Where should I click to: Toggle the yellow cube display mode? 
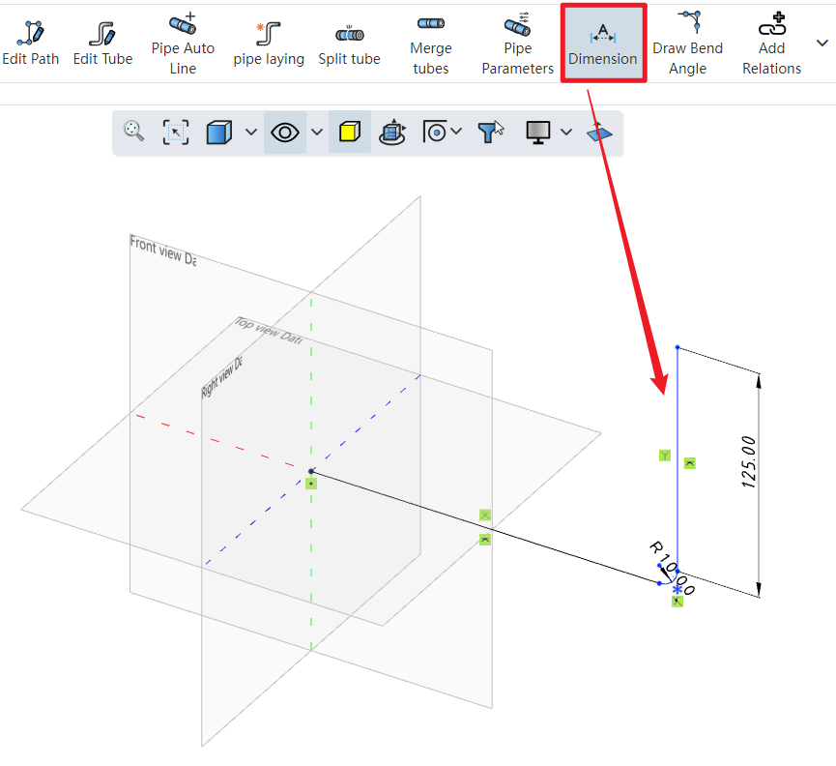pyautogui.click(x=349, y=133)
